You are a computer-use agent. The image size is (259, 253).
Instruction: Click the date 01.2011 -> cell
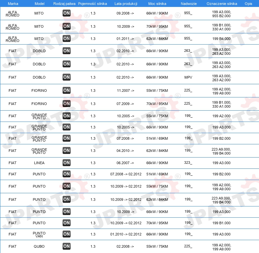[x=125, y=39]
